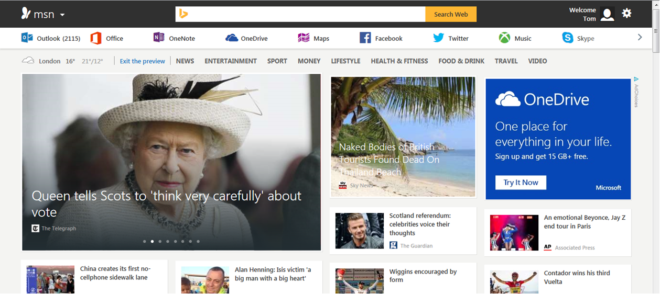Open the Outlook mail icon
Image resolution: width=660 pixels, height=294 pixels.
click(27, 38)
